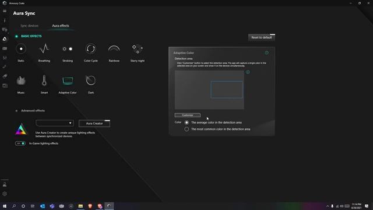Screen dimensions: 373x210
Task: Switch to the Aura effects tab
Action: pos(61,26)
